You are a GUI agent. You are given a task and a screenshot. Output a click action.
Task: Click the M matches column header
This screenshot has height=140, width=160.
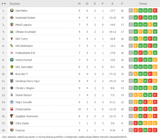[x=79, y=4]
